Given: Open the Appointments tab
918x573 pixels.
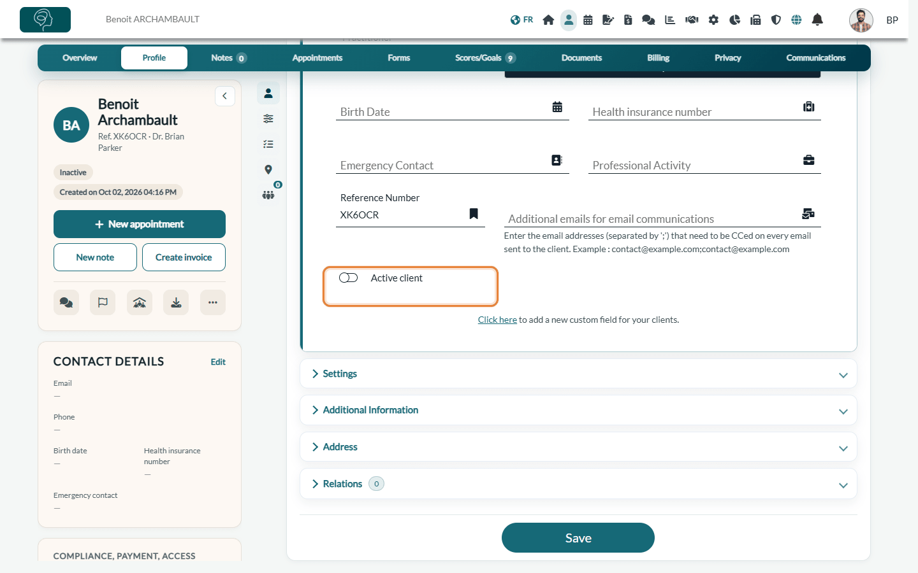Looking at the screenshot, I should [317, 58].
